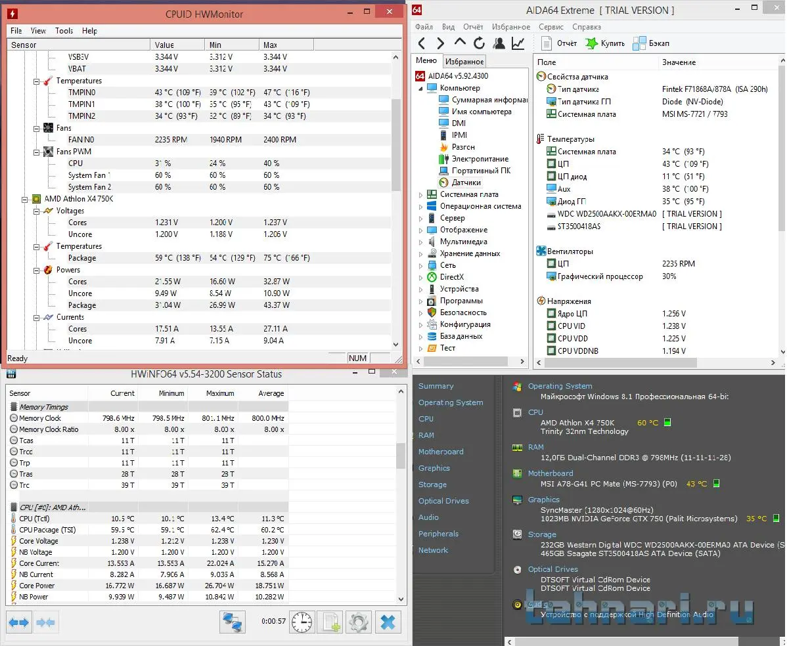Reset HWiNFO clock timer icon
Viewport: 787px width, 646px height.
pyautogui.click(x=302, y=622)
